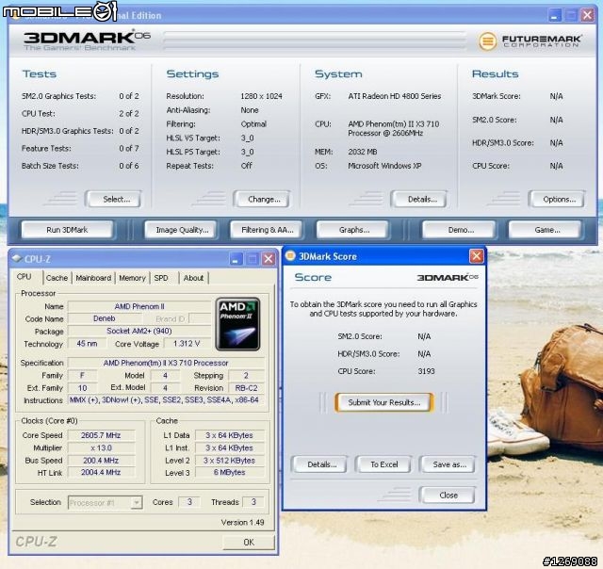Open Details... in 3DMark Score dialog
Image resolution: width=603 pixels, height=569 pixels.
click(319, 464)
